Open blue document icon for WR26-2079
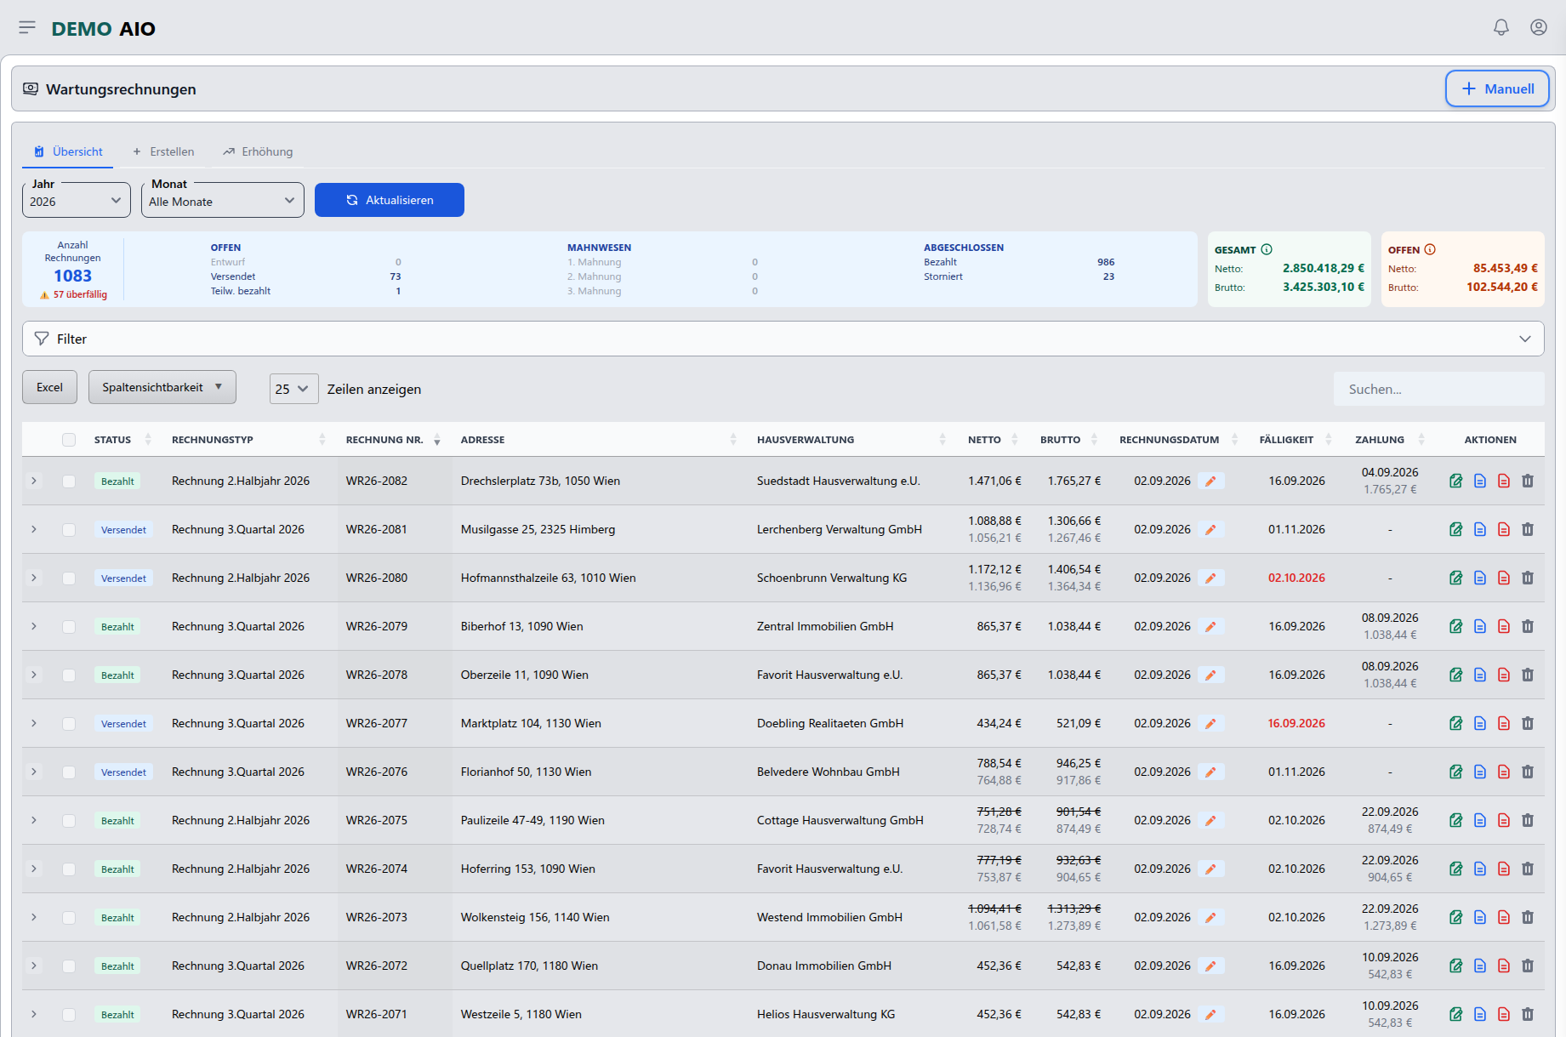This screenshot has width=1566, height=1037. [x=1480, y=627]
